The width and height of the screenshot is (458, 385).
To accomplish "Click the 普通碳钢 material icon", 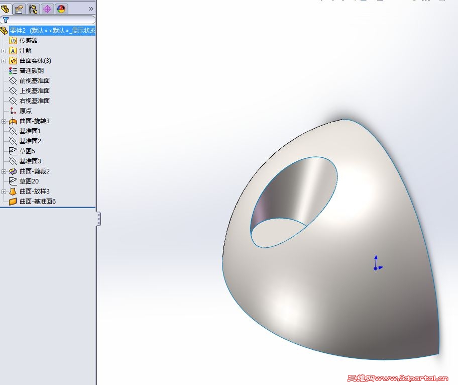I will point(13,71).
